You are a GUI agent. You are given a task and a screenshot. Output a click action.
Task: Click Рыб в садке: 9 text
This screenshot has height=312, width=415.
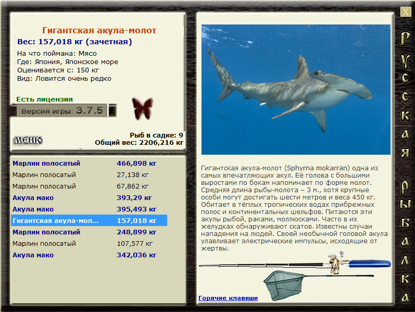tap(156, 135)
